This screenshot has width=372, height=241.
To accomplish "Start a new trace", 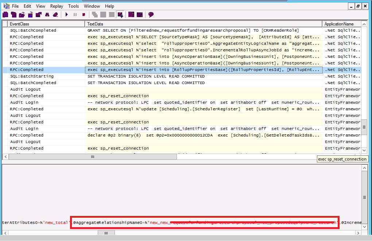I will (x=5, y=15).
